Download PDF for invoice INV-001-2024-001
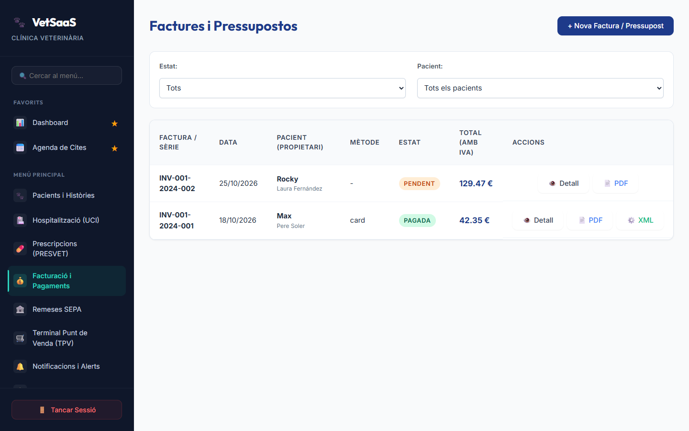This screenshot has height=431, width=689. point(590,220)
